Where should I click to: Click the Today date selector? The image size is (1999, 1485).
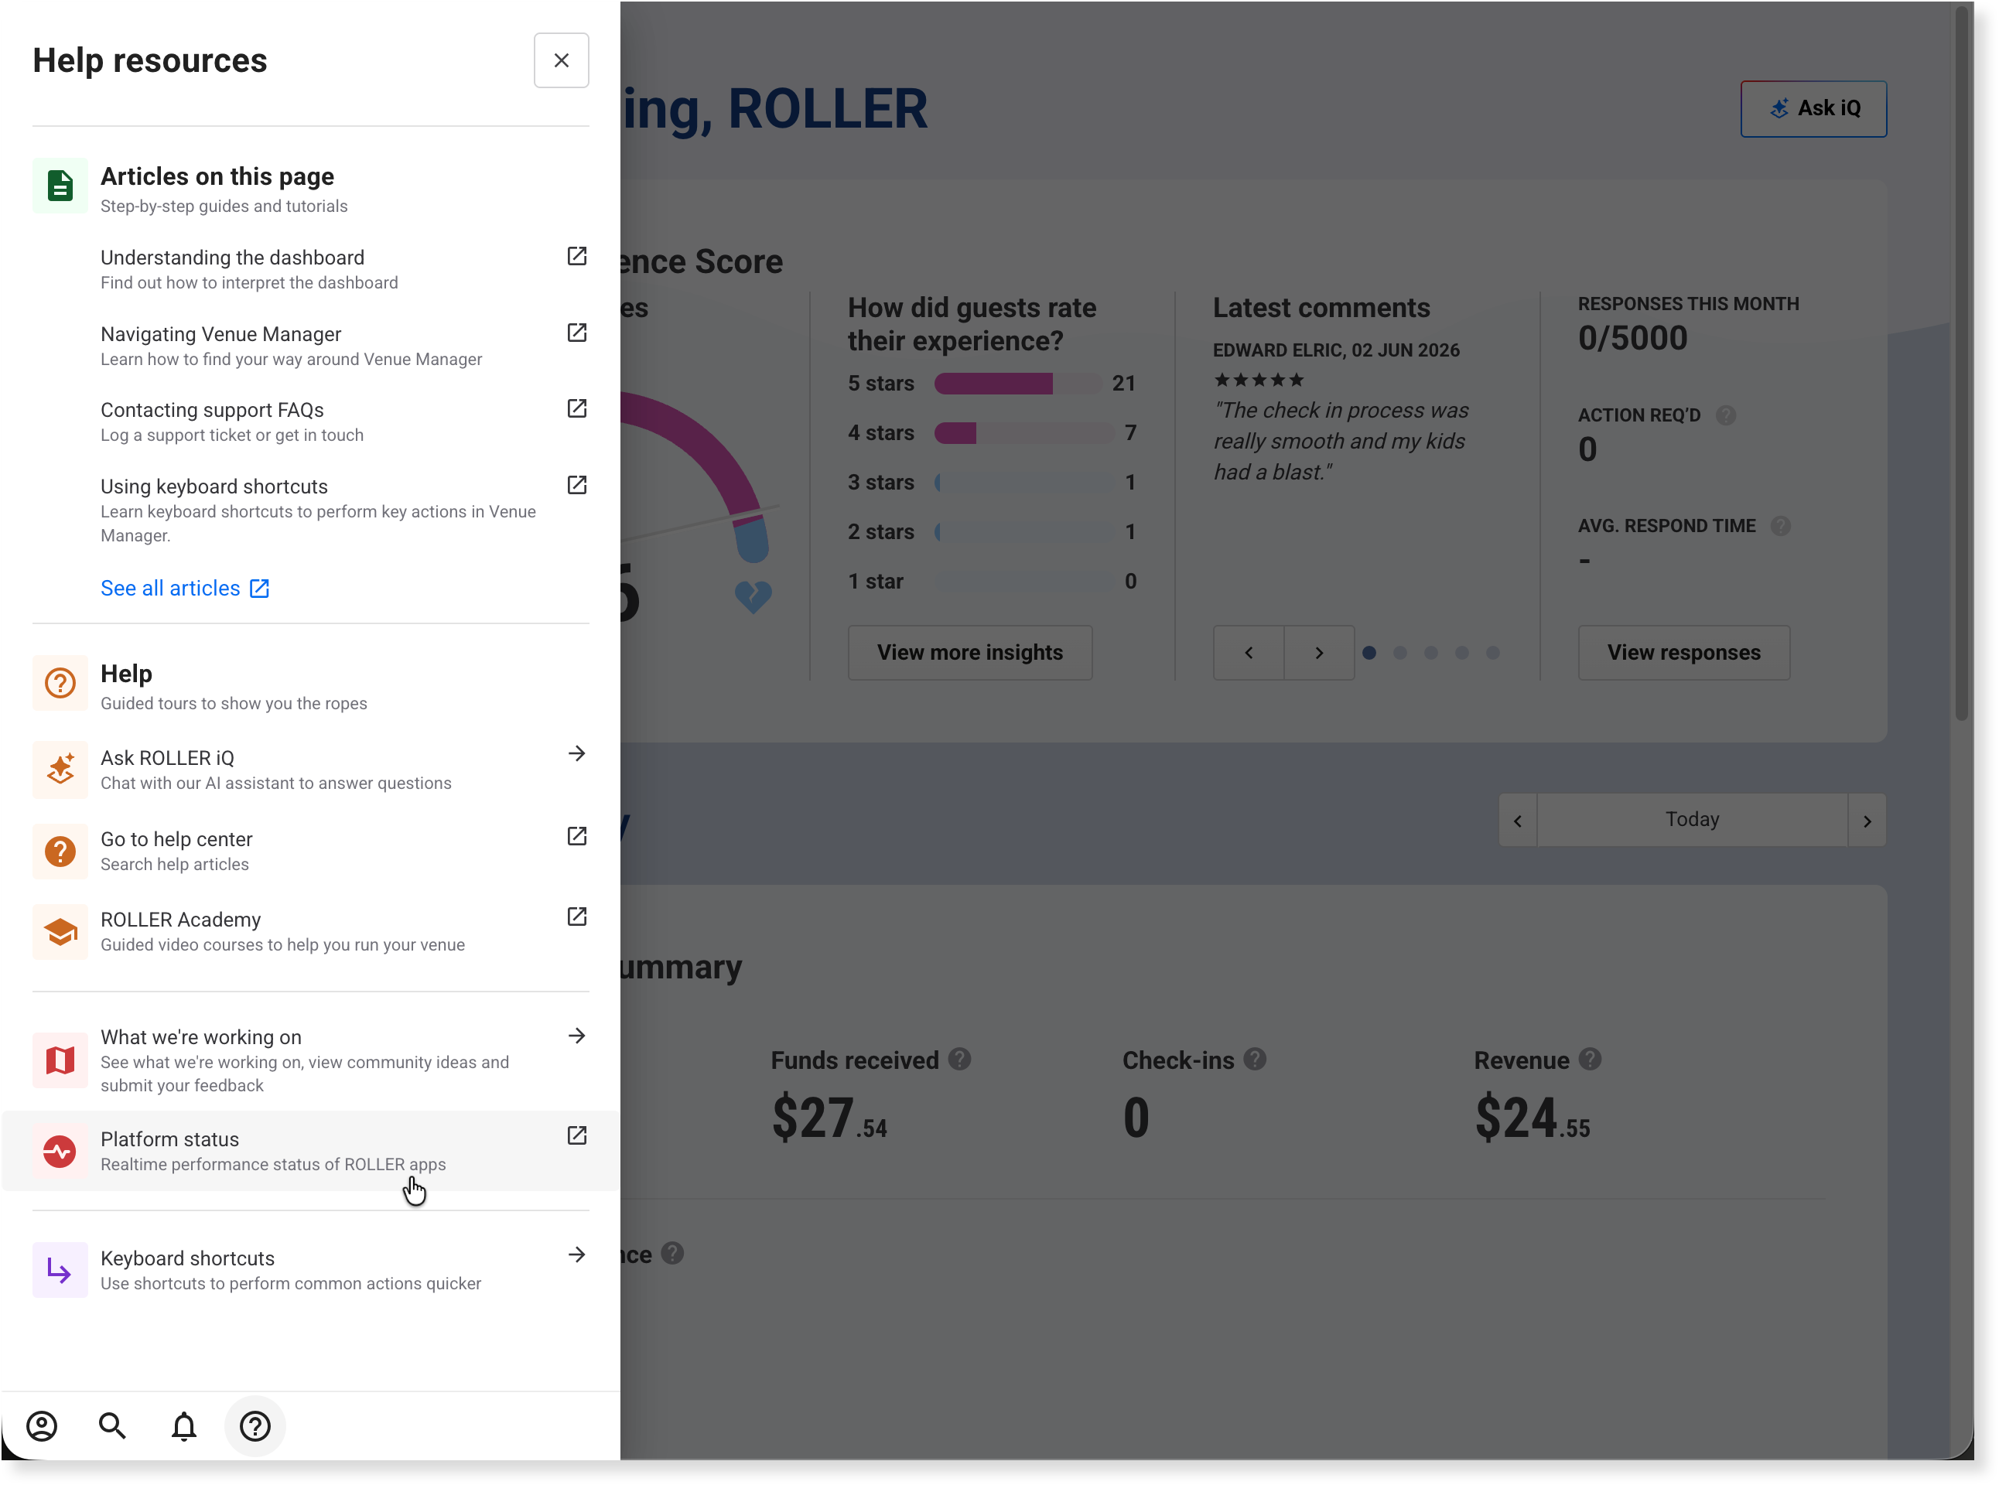tap(1693, 820)
